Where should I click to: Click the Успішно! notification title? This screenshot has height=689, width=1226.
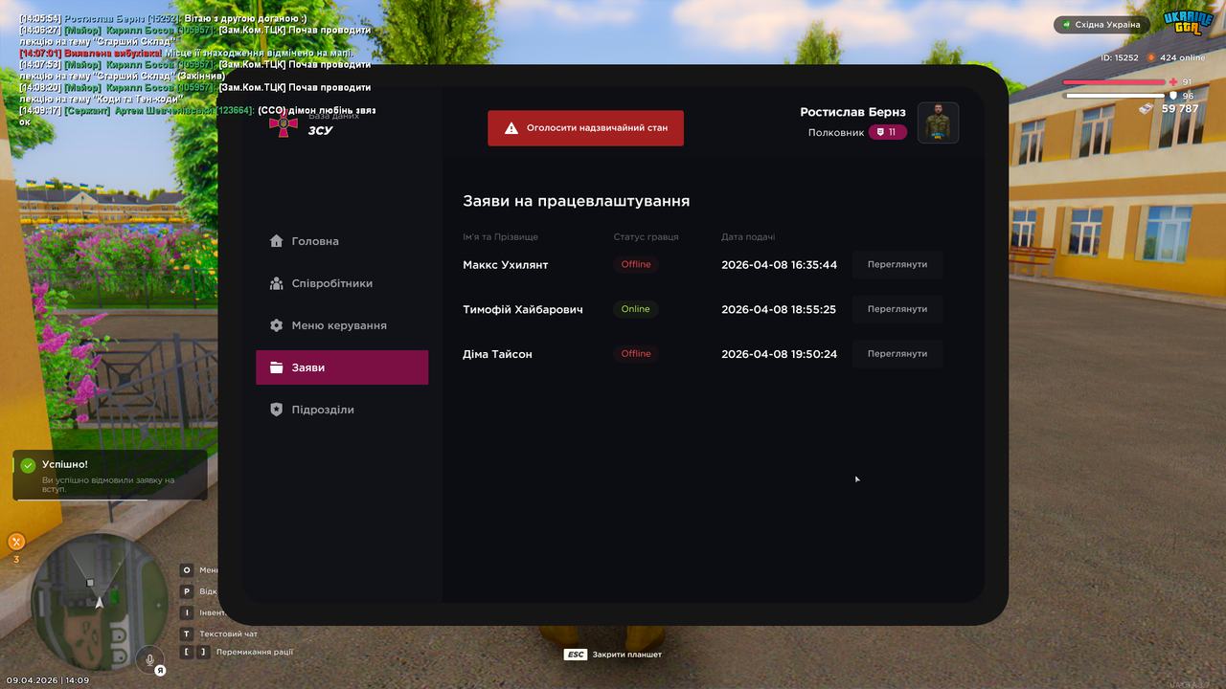64,464
